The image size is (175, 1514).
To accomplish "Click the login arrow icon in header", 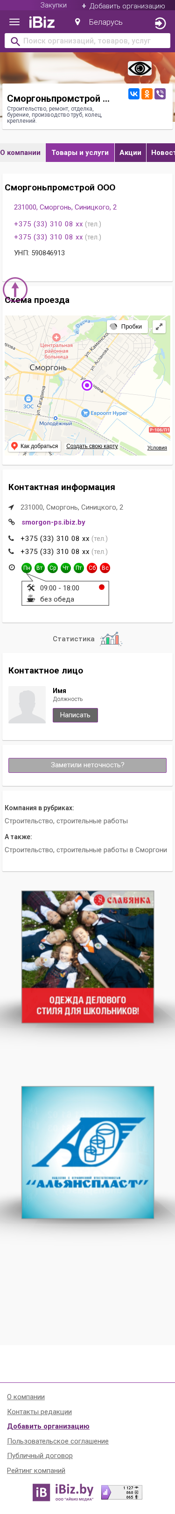I will coord(160,23).
